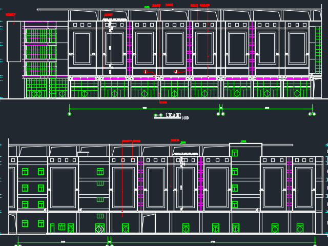The height and width of the screenshot is (246, 328).
Task: Click the red circled marker 2 in upper elevation
Action: (x=176, y=72)
